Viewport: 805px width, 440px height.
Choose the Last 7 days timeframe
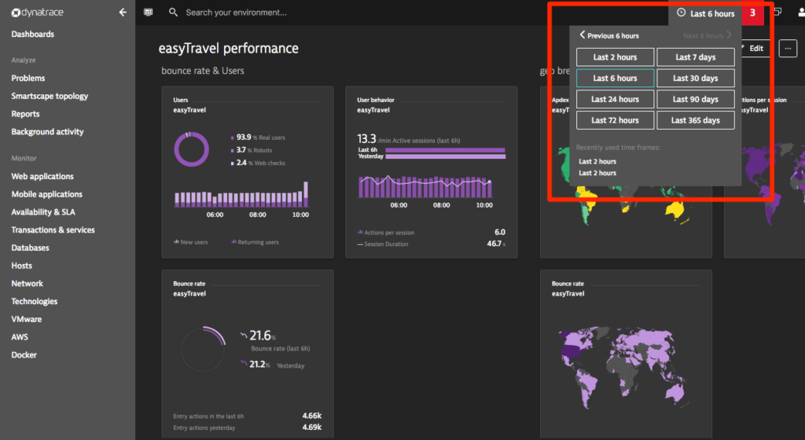696,57
